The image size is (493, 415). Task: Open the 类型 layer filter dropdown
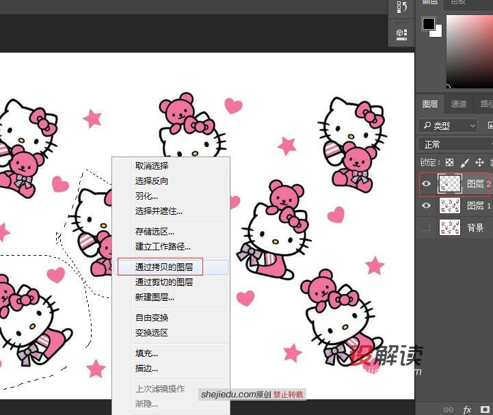tap(448, 126)
